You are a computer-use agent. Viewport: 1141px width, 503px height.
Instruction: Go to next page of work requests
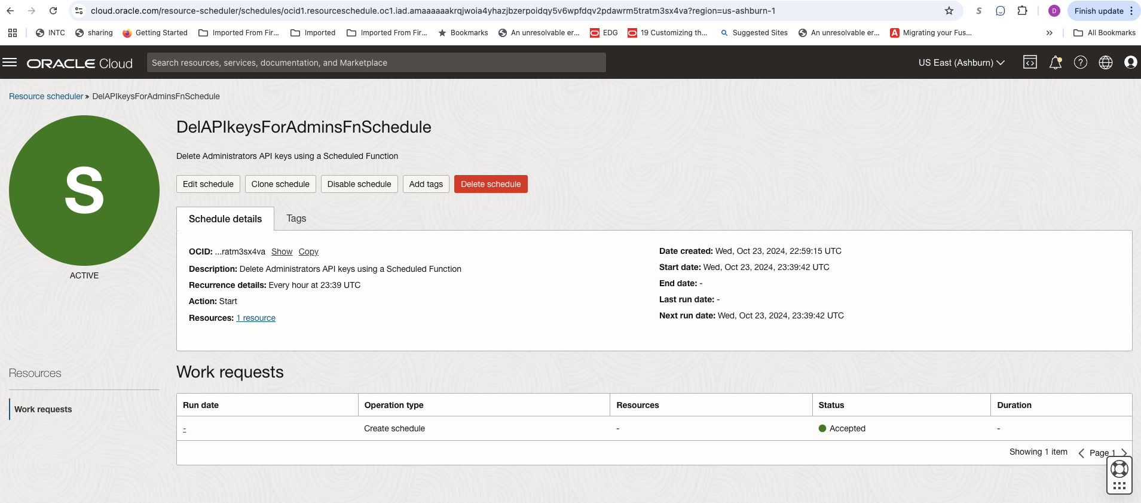1124,453
